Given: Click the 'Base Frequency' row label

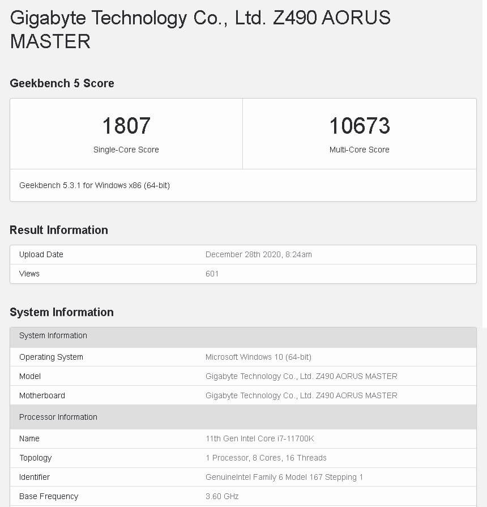Looking at the screenshot, I should click(49, 496).
